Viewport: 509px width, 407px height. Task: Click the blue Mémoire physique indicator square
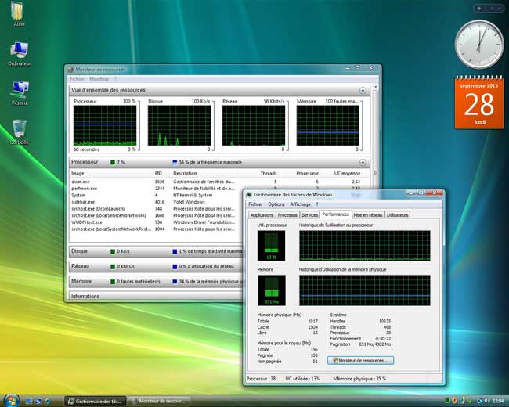[175, 282]
